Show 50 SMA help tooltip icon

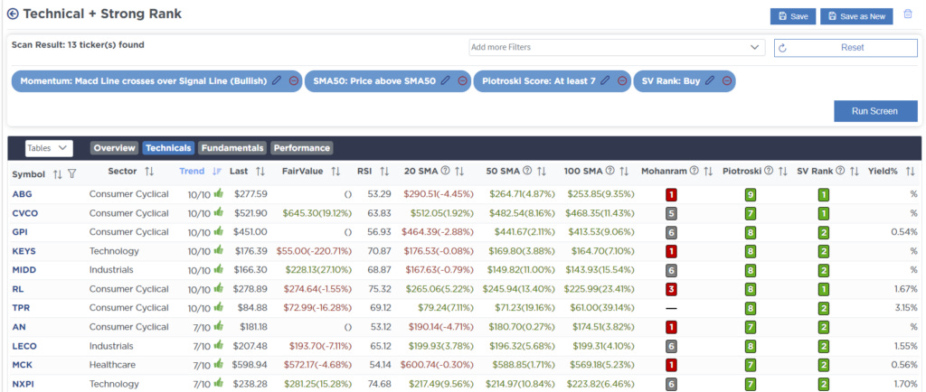(x=528, y=171)
